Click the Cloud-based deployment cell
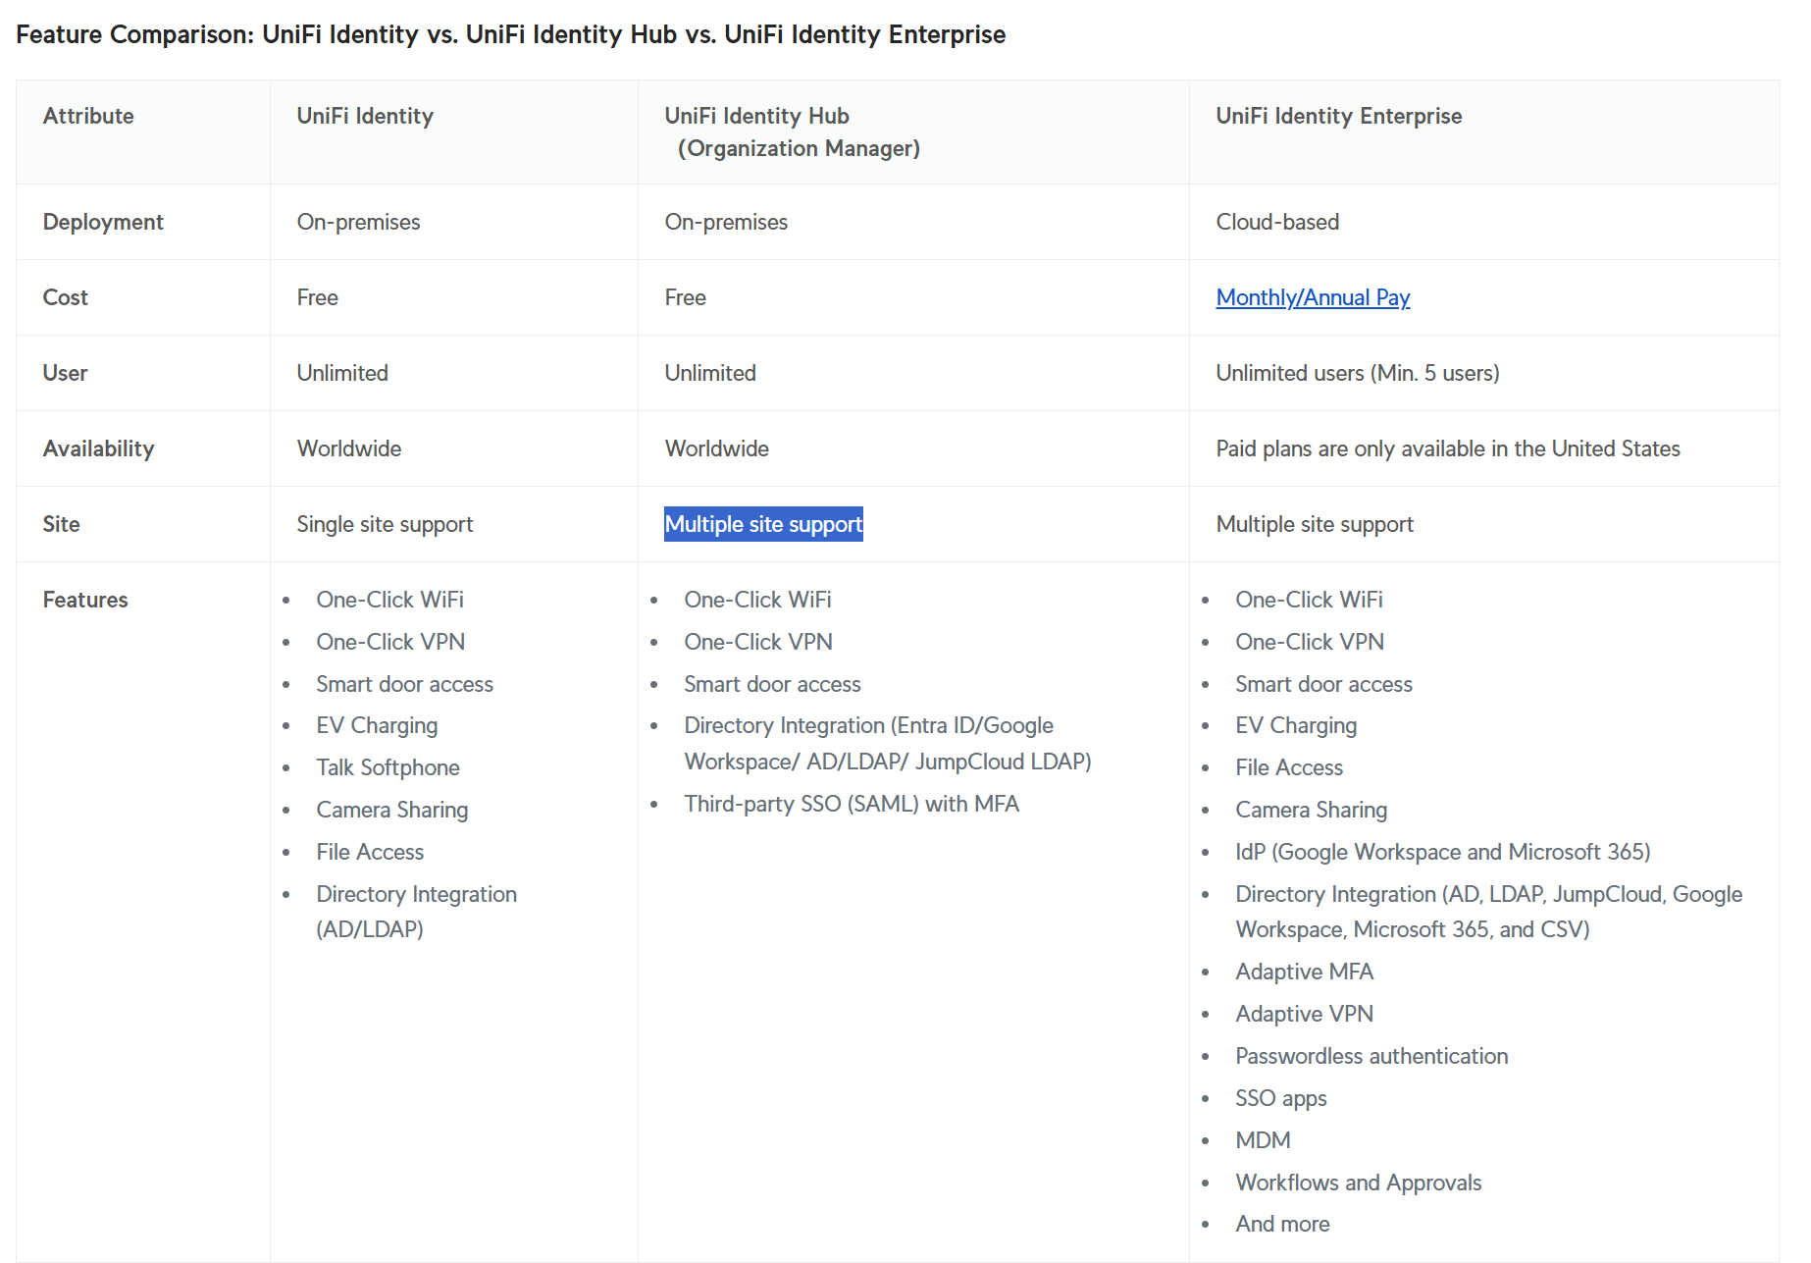 [1277, 222]
